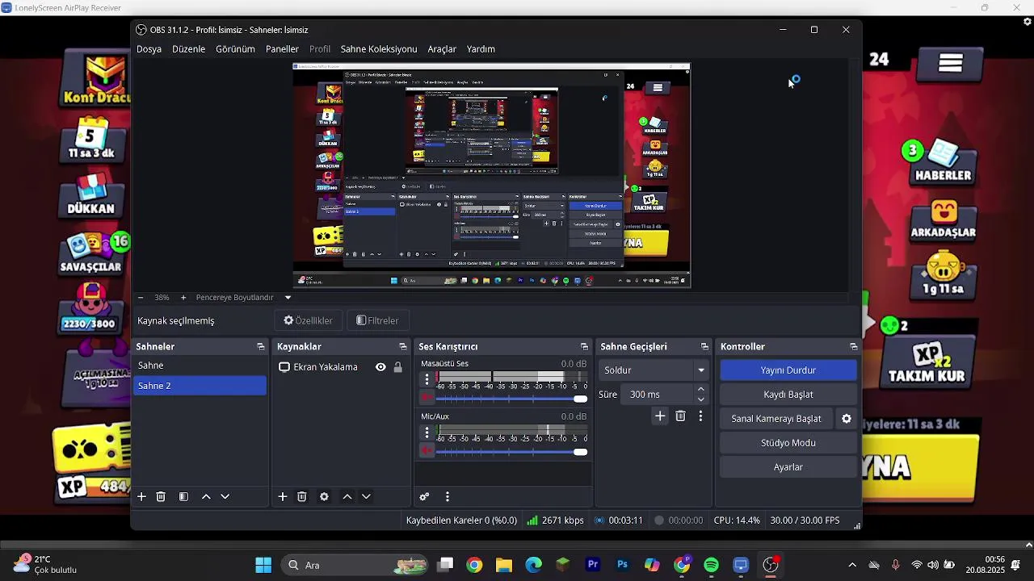Screen dimensions: 1034x581
Task: Adjust Masaüstü Ses volume slider handle
Action: click(580, 399)
